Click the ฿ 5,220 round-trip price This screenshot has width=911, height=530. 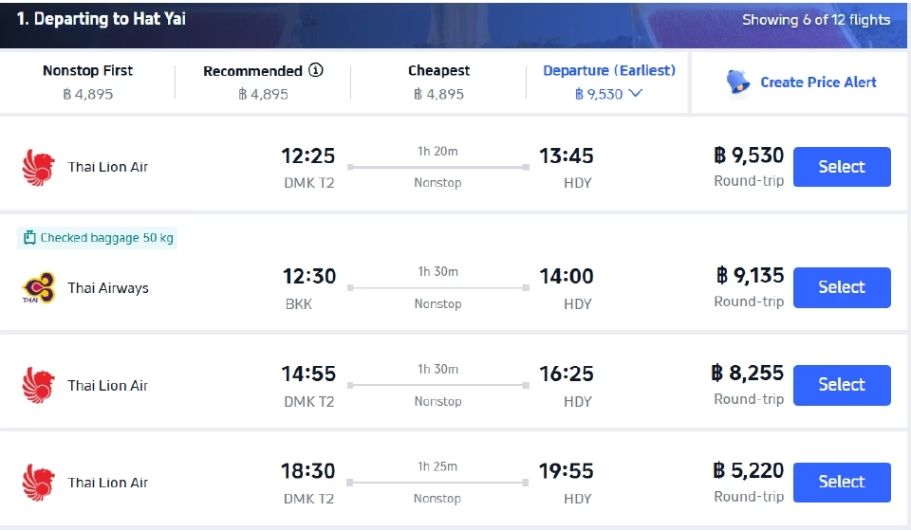(x=749, y=470)
